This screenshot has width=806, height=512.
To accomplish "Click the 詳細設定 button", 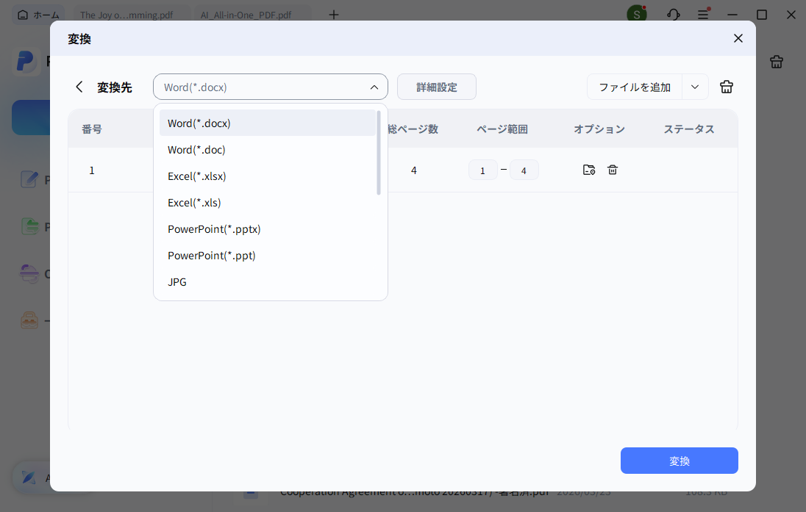I will click(x=436, y=87).
